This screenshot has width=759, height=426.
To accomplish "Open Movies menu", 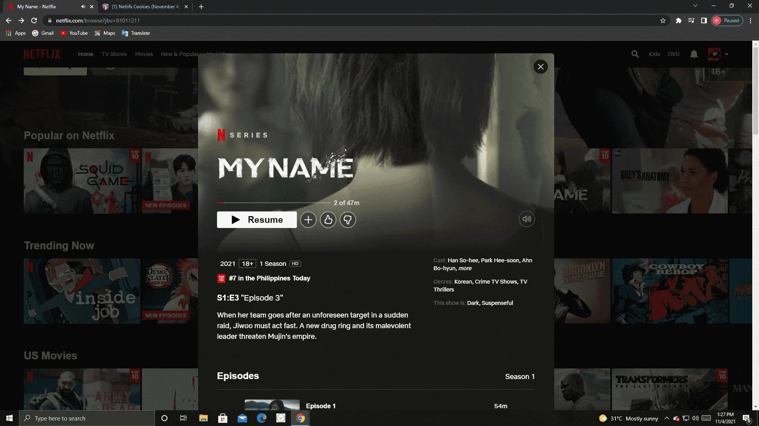I will point(144,54).
